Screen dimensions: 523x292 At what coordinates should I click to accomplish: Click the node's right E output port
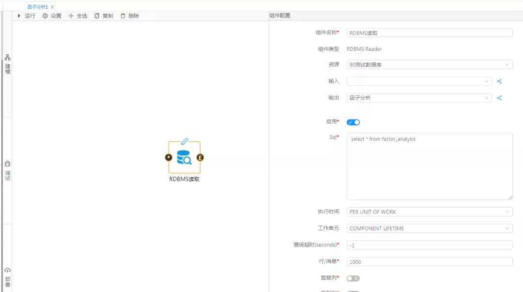[x=200, y=157]
